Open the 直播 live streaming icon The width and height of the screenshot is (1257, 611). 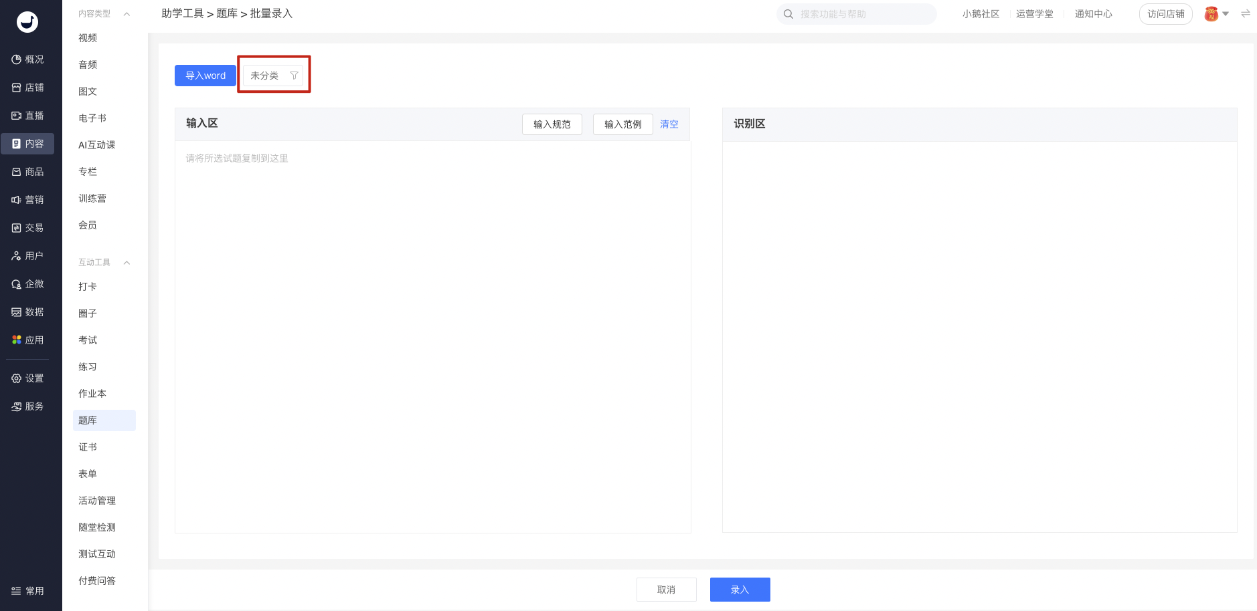16,116
